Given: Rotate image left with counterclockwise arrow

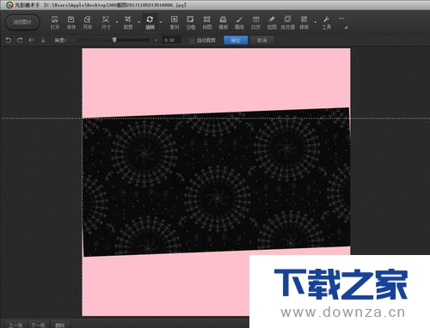Looking at the screenshot, I should pyautogui.click(x=9, y=40).
